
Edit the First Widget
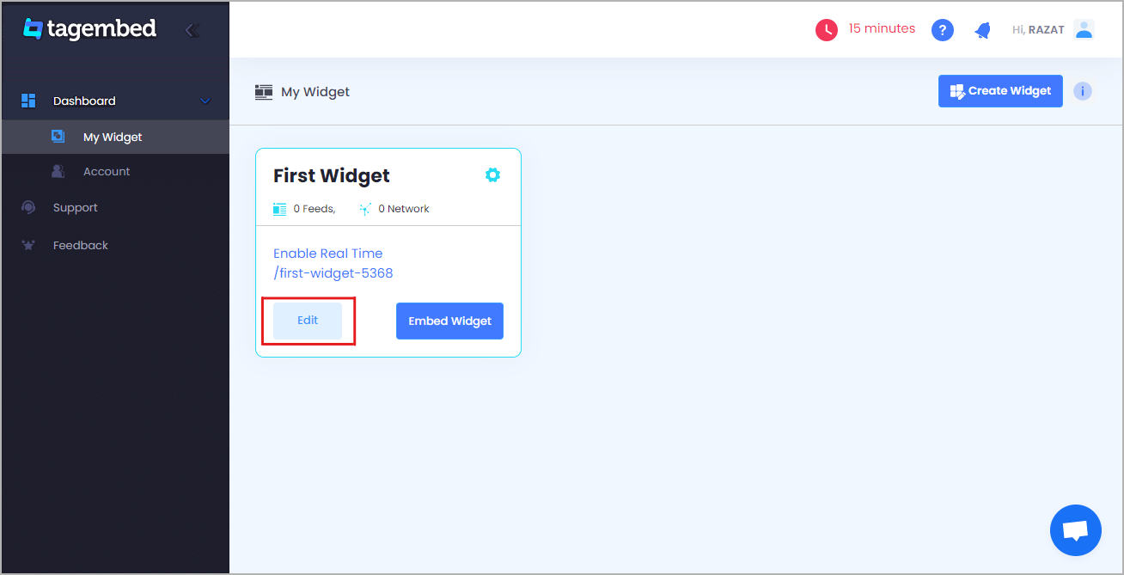click(307, 320)
